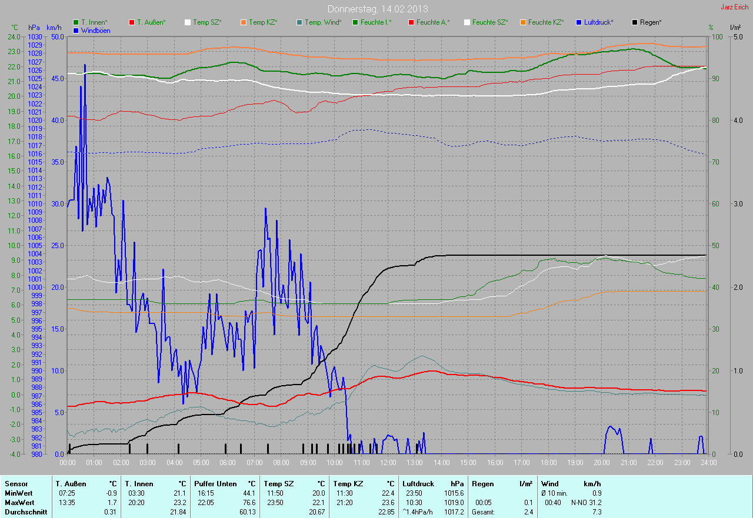The image size is (753, 518).
Task: Select the Windböen legend label
Action: (95, 30)
